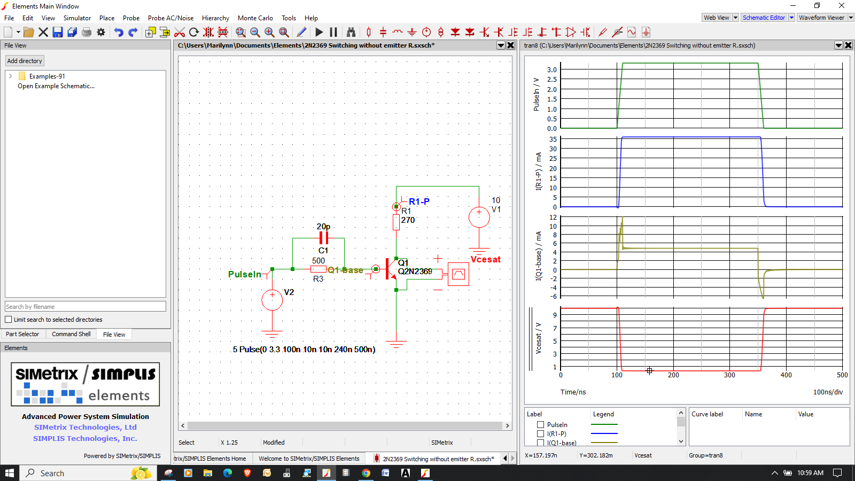855x481 pixels.
Task: Open the Web View dropdown arrow
Action: click(x=735, y=18)
